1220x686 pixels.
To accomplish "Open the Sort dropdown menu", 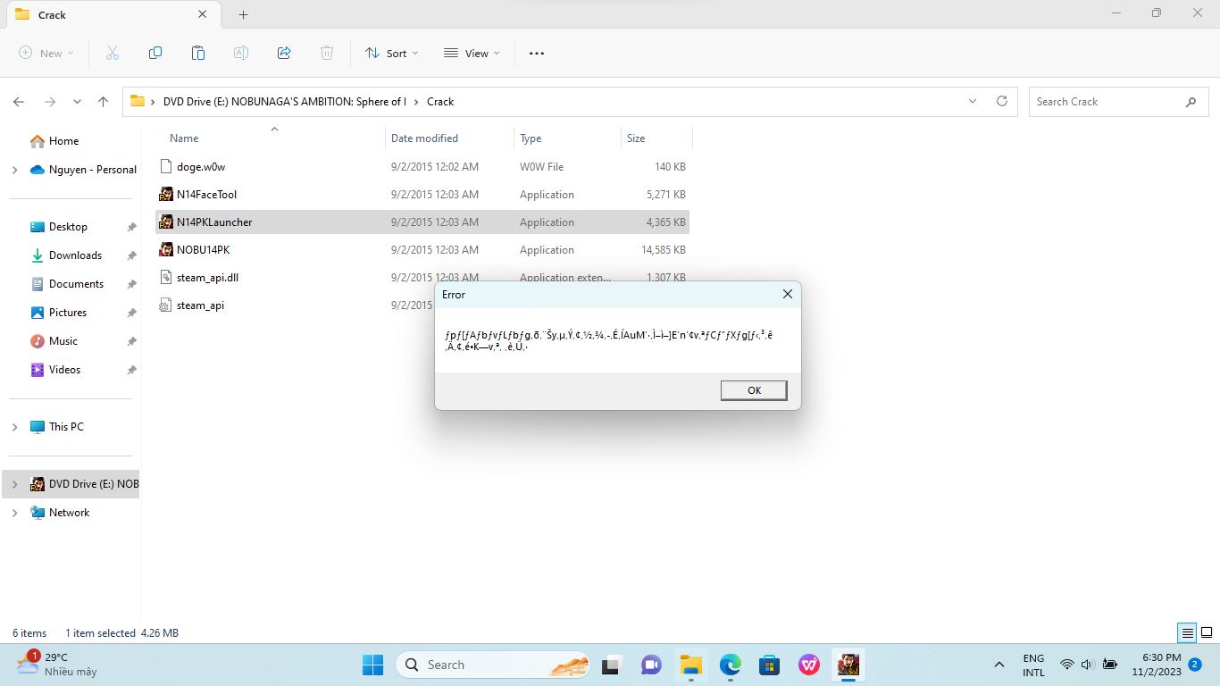I will click(x=392, y=54).
